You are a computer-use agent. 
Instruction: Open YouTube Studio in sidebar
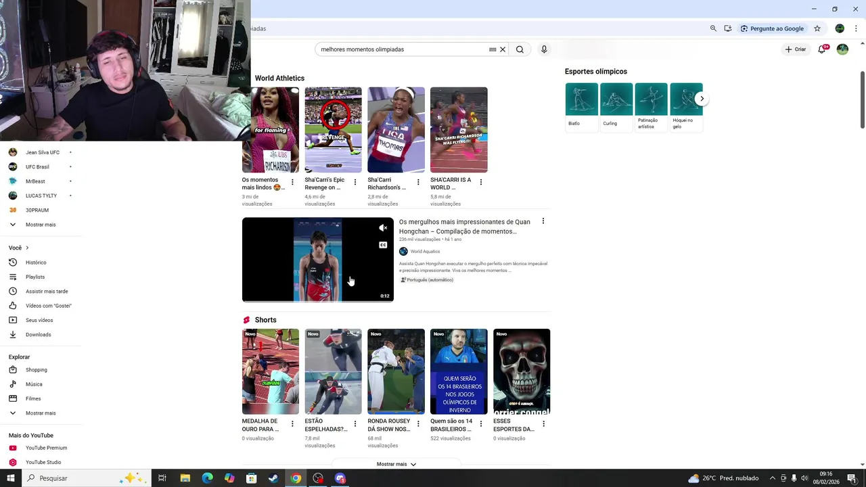point(42,462)
